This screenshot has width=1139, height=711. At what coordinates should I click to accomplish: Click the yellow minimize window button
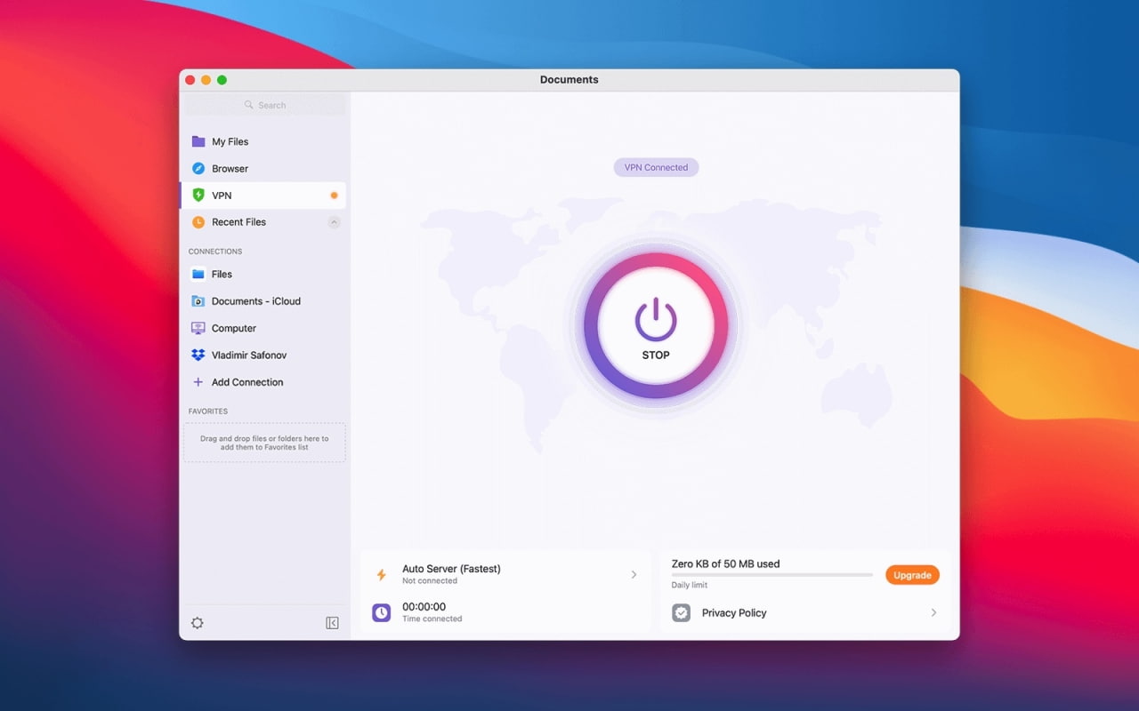point(206,80)
